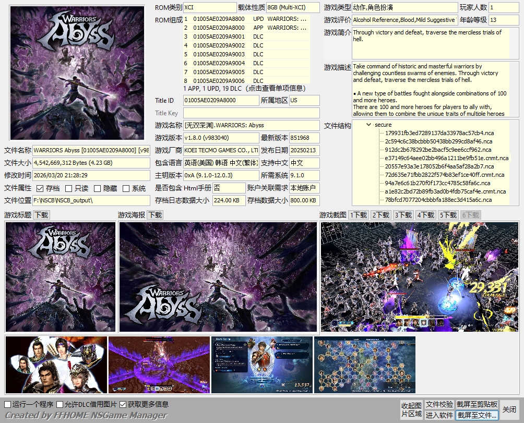The width and height of the screenshot is (524, 423).
Task: Toggle the 存档 (archive) attribute checkbox
Action: (x=40, y=188)
